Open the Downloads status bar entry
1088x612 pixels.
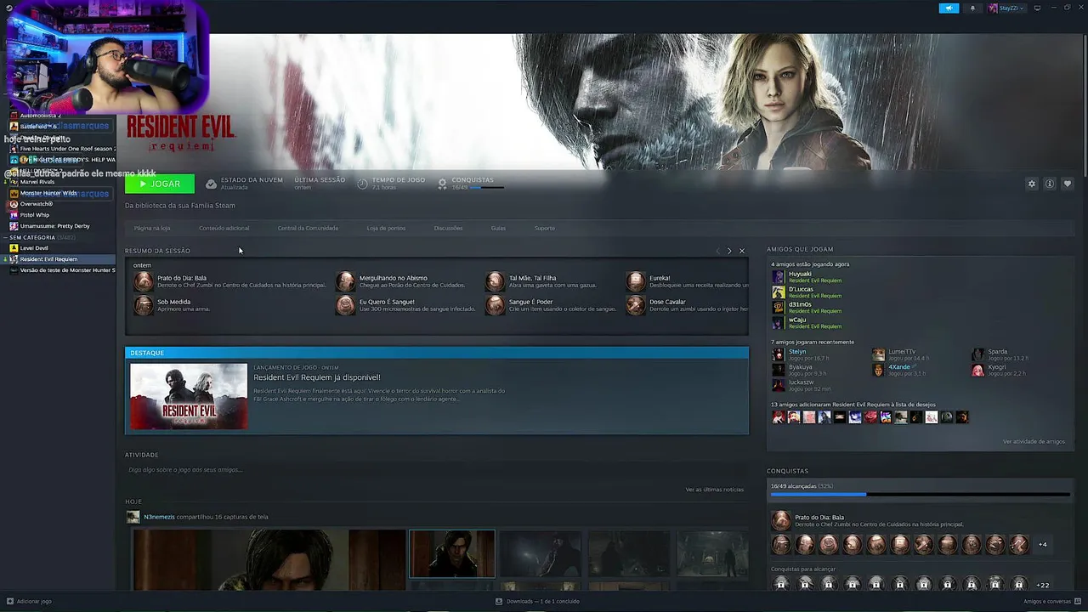click(537, 601)
